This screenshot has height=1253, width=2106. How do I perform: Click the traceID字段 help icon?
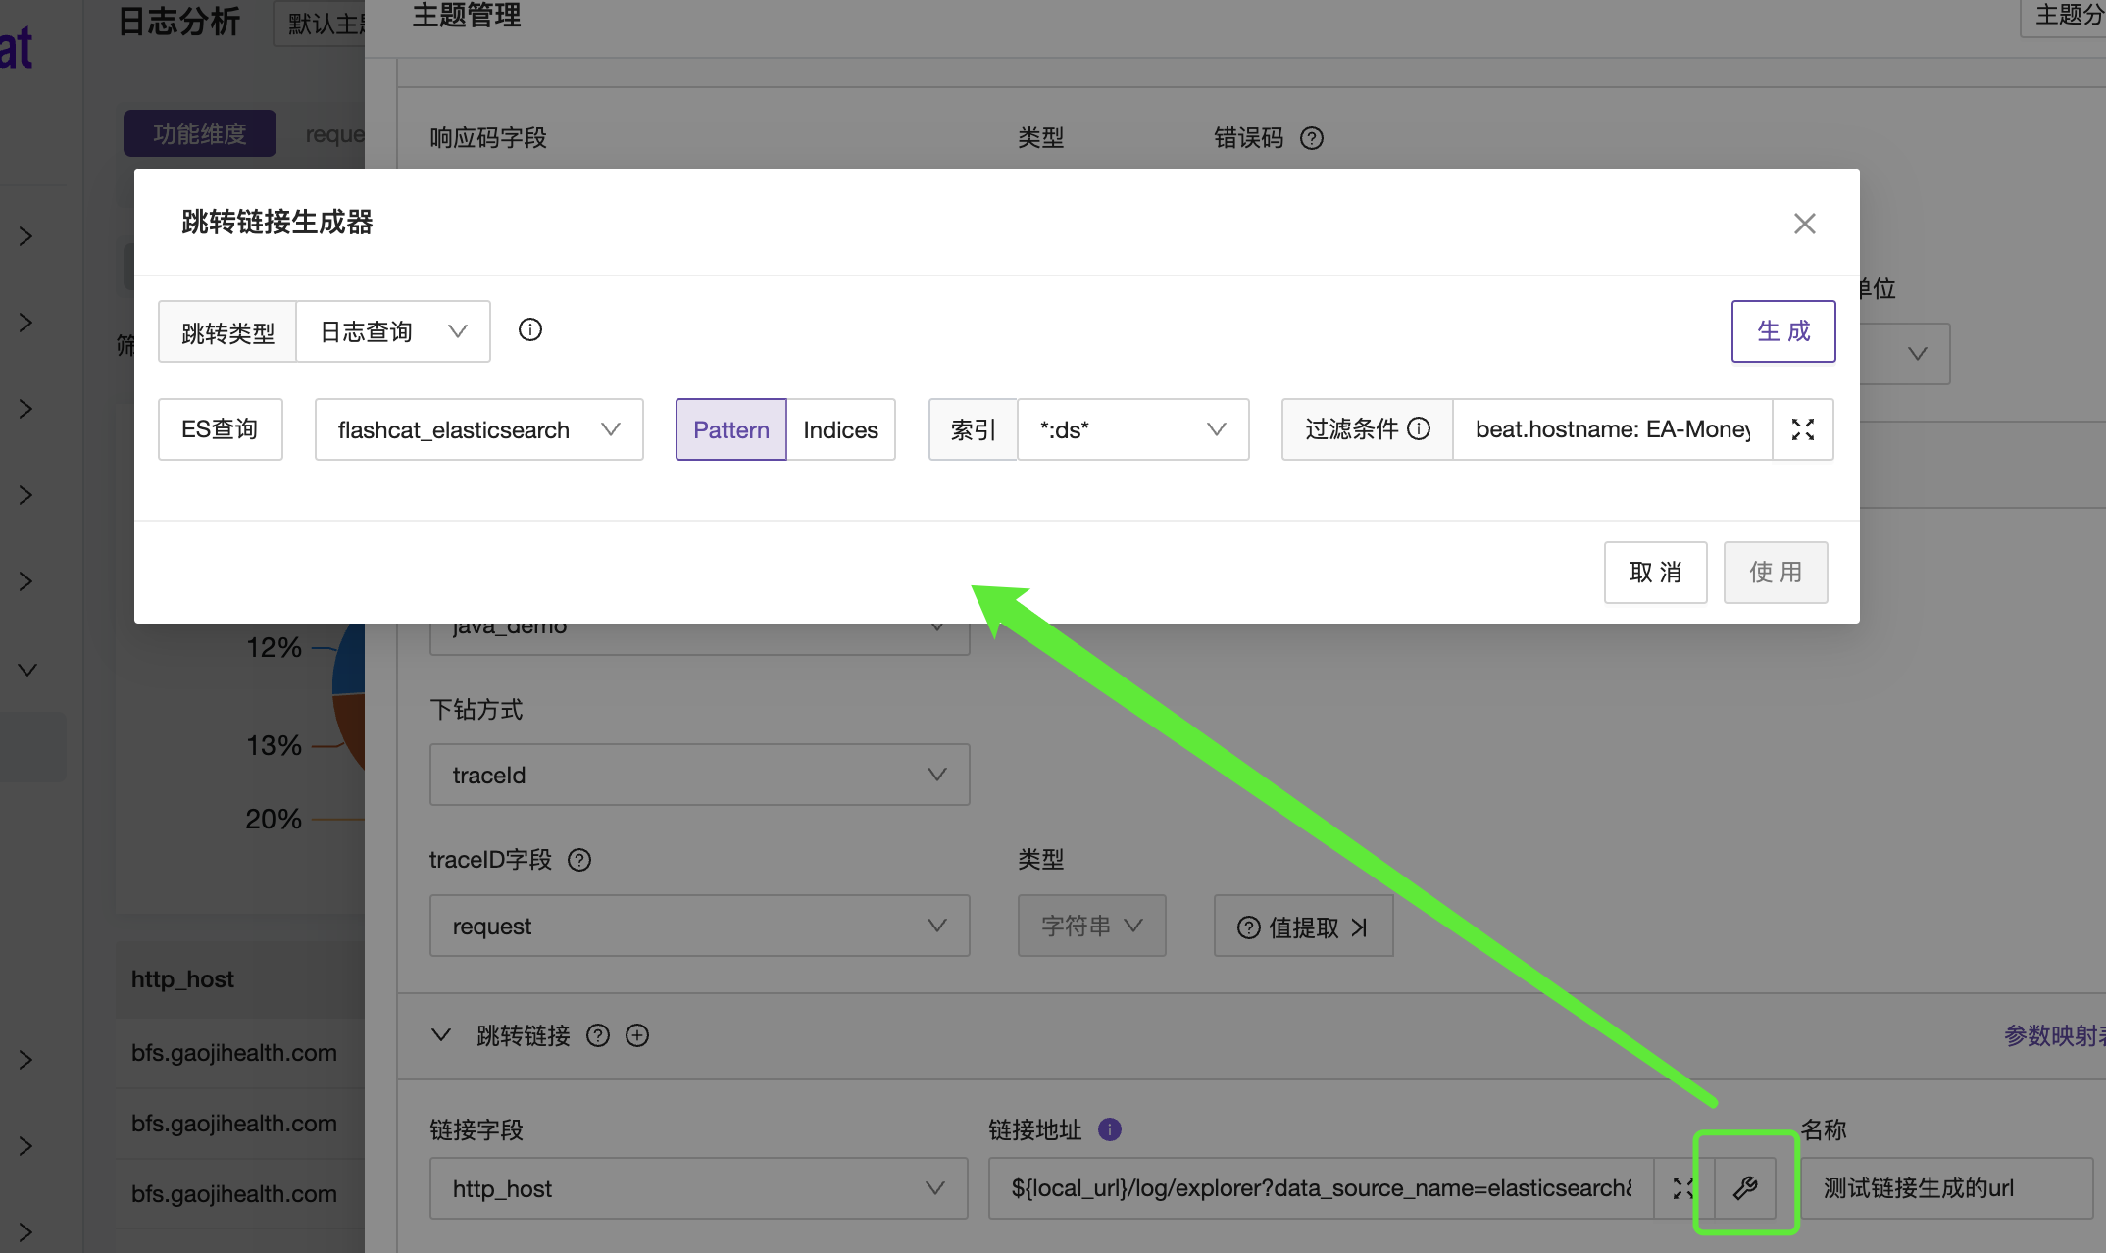(579, 860)
